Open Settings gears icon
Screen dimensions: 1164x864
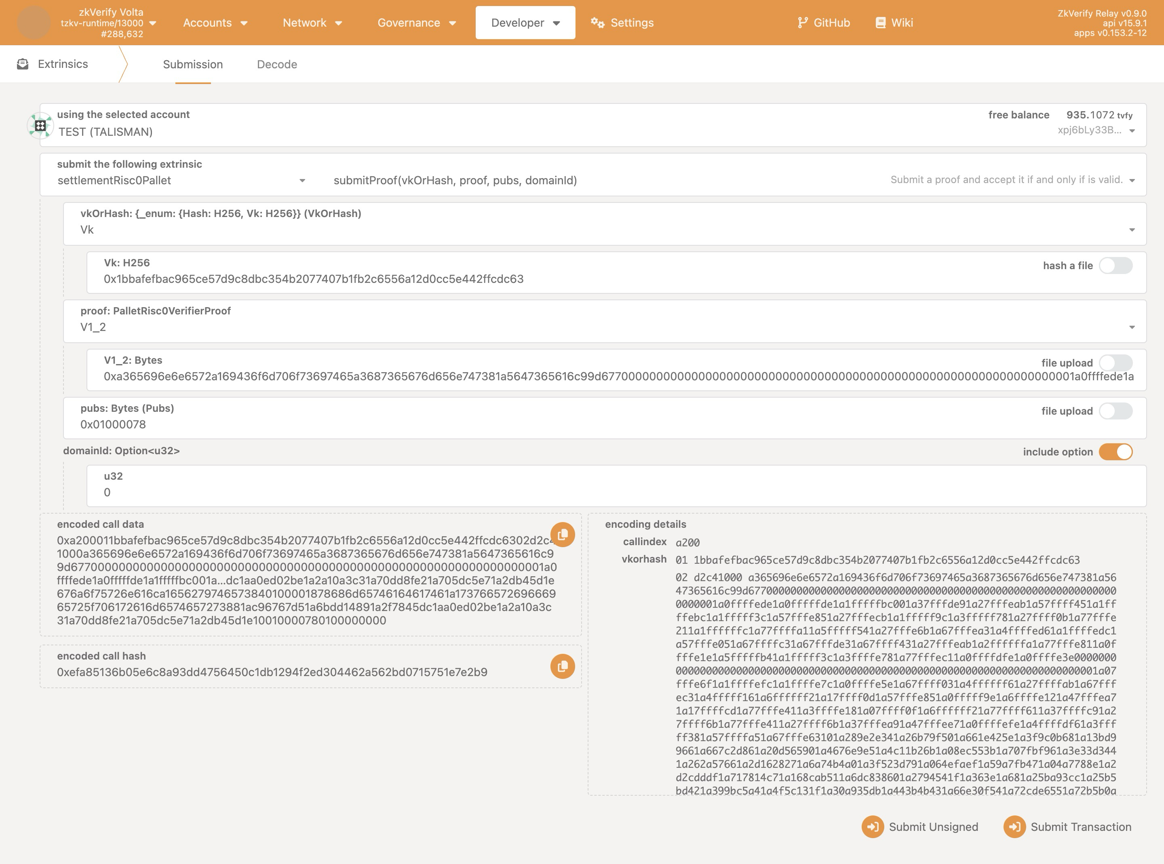(597, 23)
